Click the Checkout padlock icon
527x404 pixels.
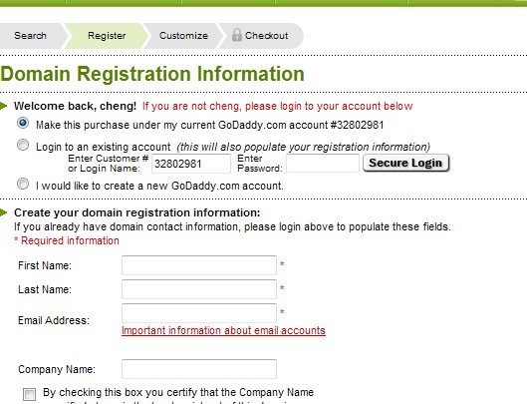(x=237, y=35)
